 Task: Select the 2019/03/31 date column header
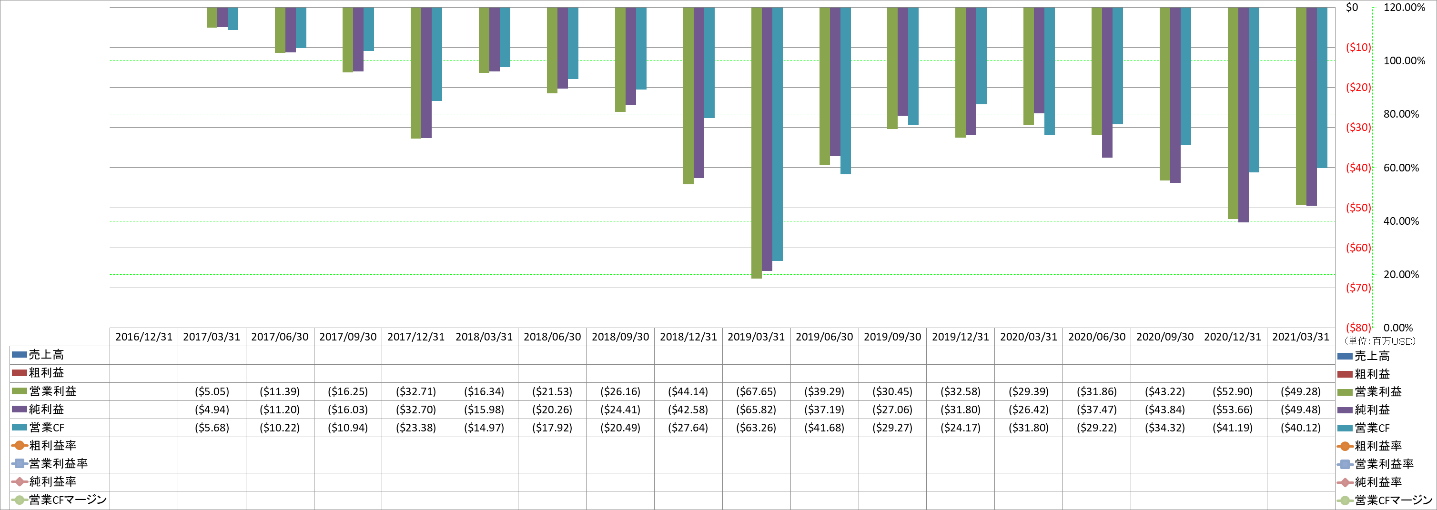(757, 337)
